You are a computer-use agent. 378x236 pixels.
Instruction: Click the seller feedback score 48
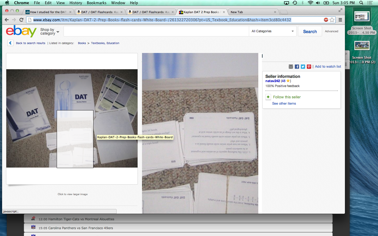point(283,81)
